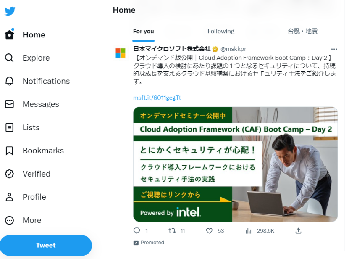Select the For you tab
The width and height of the screenshot is (357, 259).
coord(144,31)
